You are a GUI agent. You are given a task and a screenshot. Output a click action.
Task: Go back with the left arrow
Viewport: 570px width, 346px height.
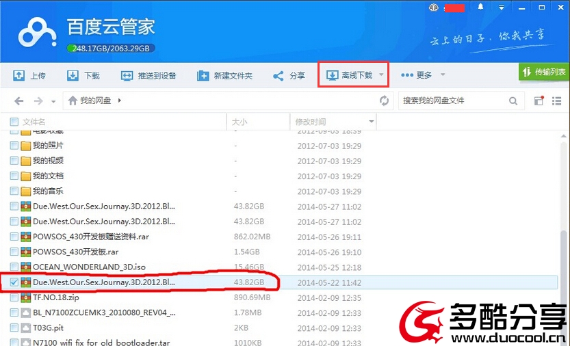[19, 101]
